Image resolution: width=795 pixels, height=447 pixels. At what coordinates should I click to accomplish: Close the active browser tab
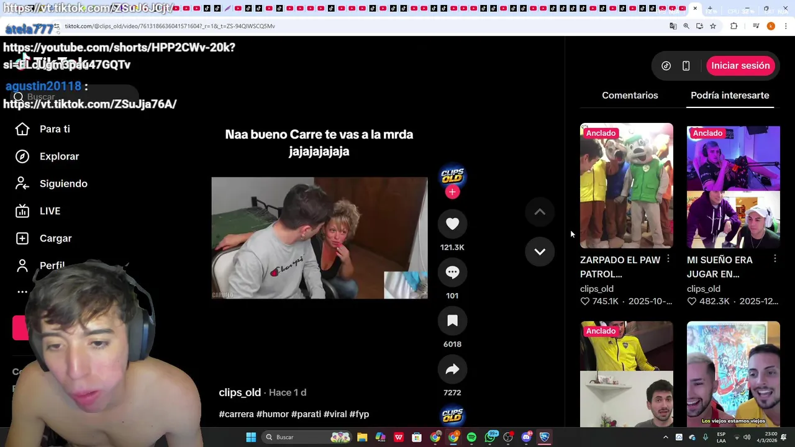[x=695, y=9]
